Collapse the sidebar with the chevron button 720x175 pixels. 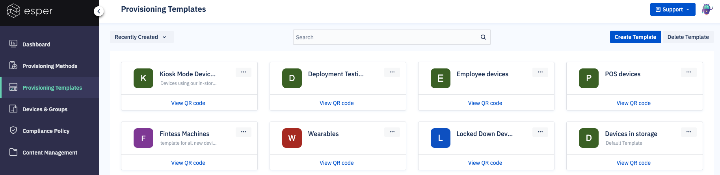click(x=99, y=11)
